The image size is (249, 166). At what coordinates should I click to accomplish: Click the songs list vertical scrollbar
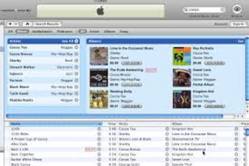pos(247,132)
